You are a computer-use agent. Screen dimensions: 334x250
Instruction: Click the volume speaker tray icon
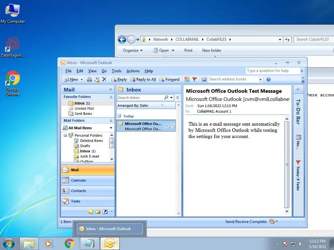point(301,244)
